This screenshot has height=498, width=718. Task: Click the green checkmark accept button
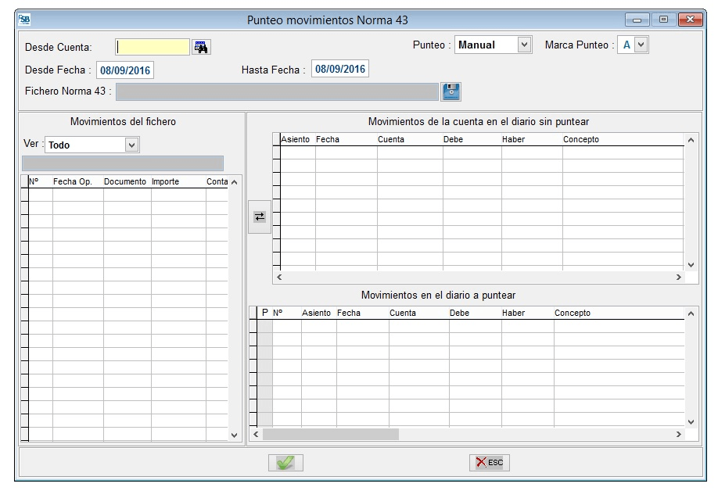click(x=285, y=463)
